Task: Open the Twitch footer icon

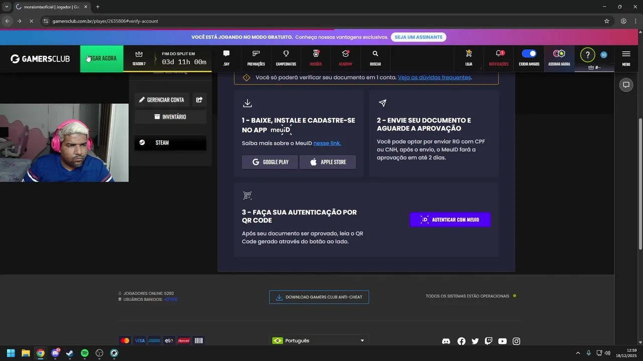Action: [489, 341]
